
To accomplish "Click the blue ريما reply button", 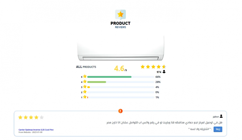I will [218, 129].
